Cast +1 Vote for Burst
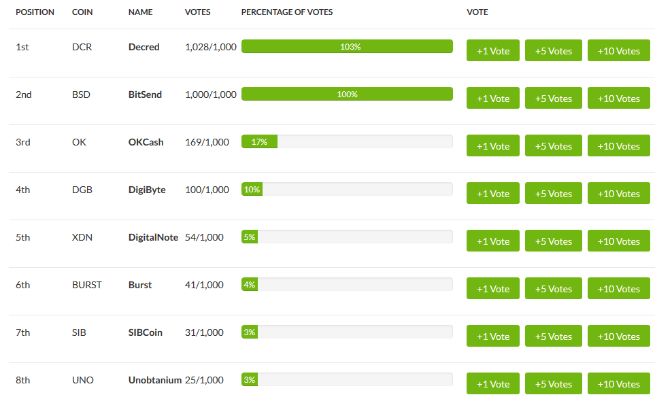Viewport: 655px width, 397px height. click(x=493, y=288)
